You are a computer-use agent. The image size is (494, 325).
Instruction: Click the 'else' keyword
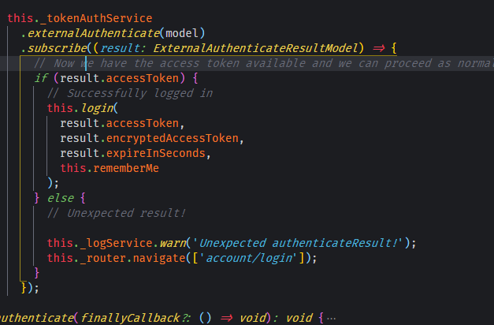61,198
